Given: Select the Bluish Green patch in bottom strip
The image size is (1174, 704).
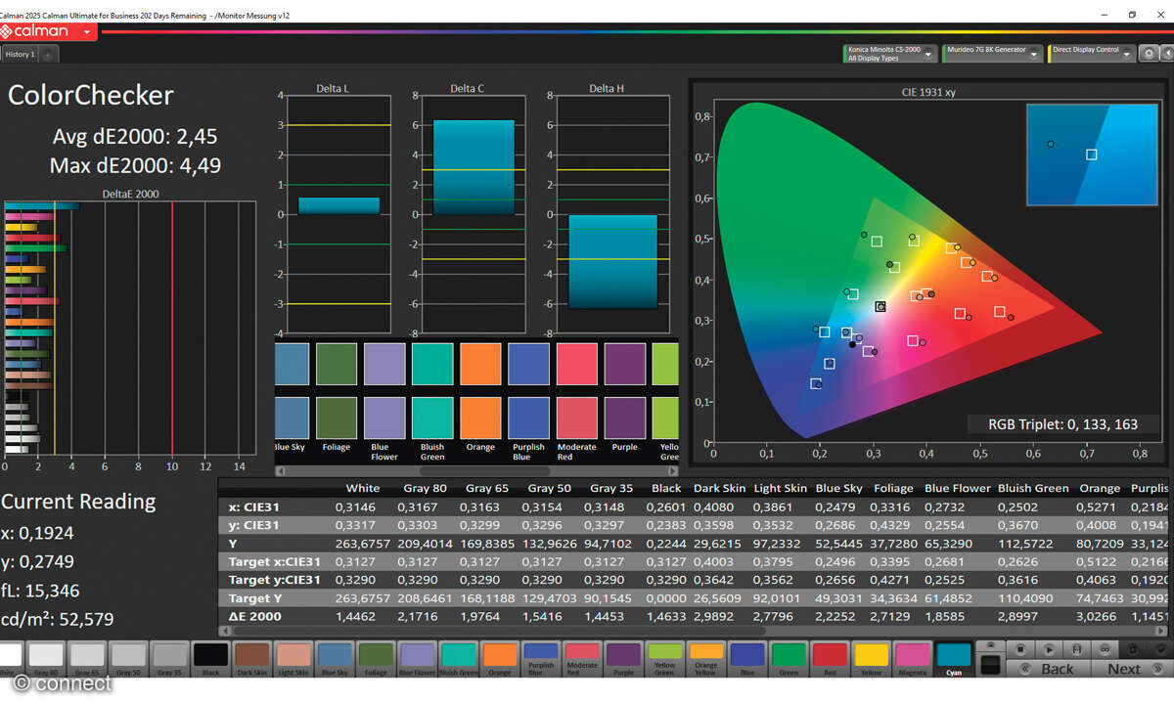Looking at the screenshot, I should [x=458, y=658].
